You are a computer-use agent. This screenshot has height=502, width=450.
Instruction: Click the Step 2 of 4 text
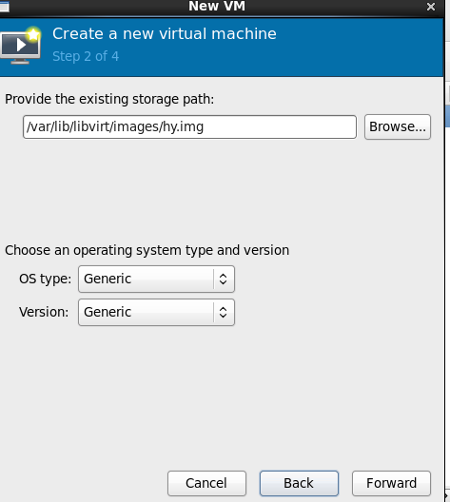[x=86, y=56]
